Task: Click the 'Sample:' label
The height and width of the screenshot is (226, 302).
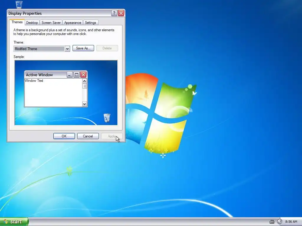Action: pyautogui.click(x=19, y=57)
